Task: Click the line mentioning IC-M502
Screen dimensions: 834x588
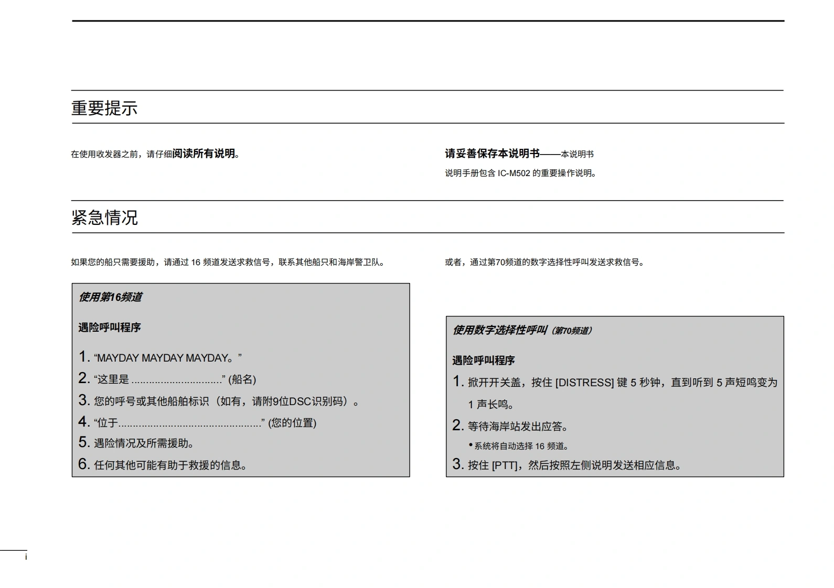Action: [x=520, y=173]
